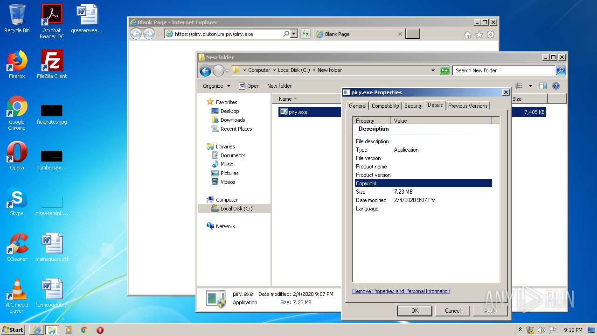Open fieldrates.jpg desktop file

[x=52, y=114]
